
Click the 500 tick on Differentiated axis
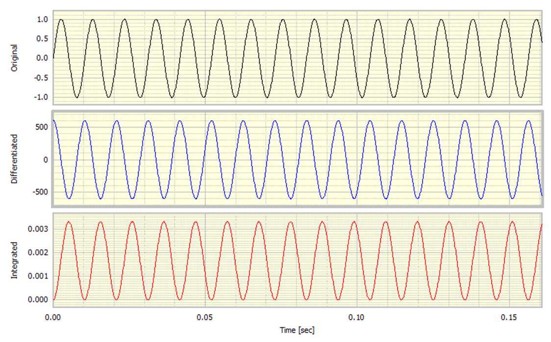click(42, 127)
